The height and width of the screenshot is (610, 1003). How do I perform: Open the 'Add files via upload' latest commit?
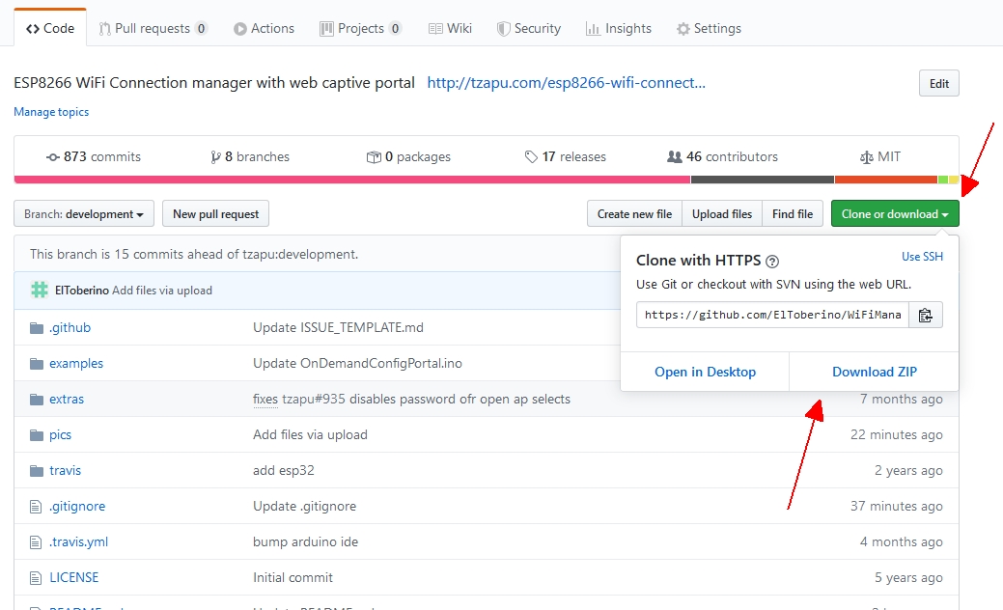pyautogui.click(x=162, y=291)
